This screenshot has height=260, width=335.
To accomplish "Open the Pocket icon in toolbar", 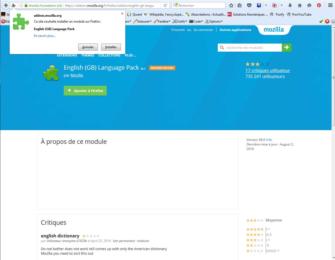I will click(249, 5).
